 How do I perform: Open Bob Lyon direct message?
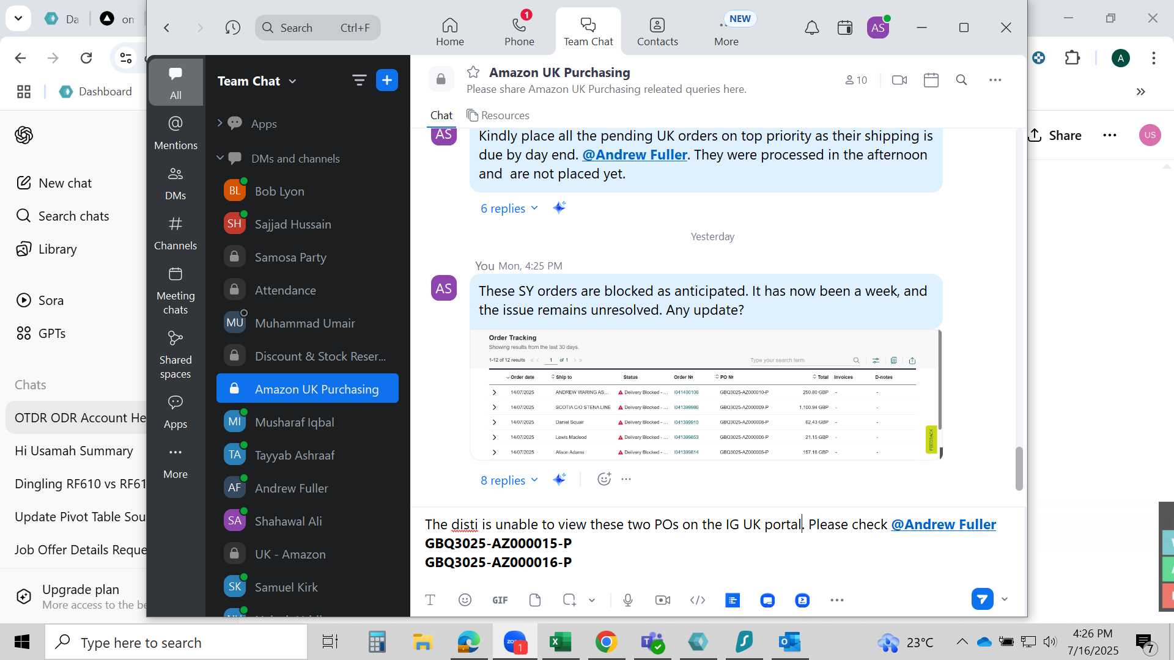[x=307, y=191]
